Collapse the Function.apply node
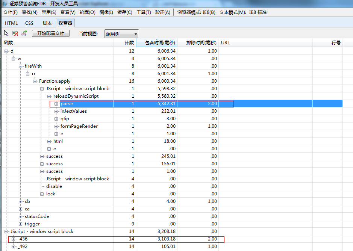Image resolution: width=353 pixels, height=251 pixels. (x=35, y=81)
